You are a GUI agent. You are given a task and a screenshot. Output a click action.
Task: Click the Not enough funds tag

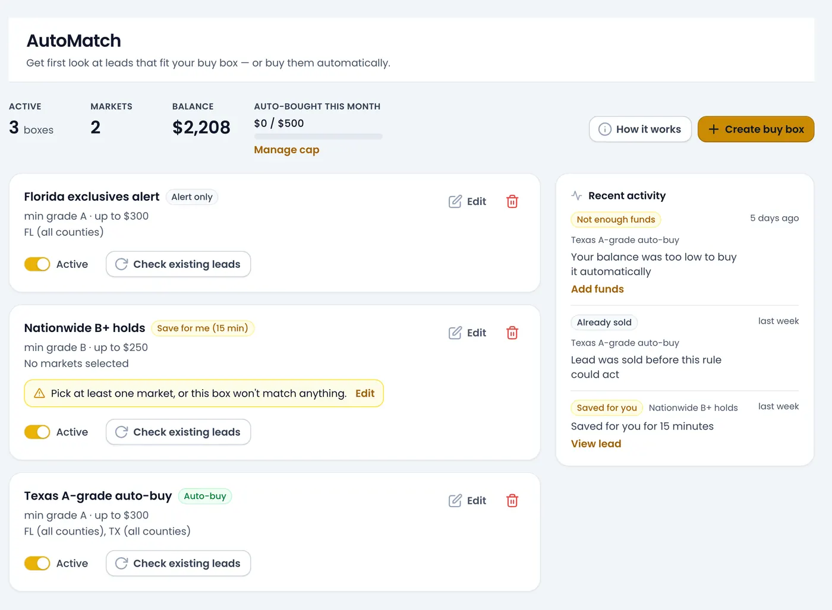(616, 220)
